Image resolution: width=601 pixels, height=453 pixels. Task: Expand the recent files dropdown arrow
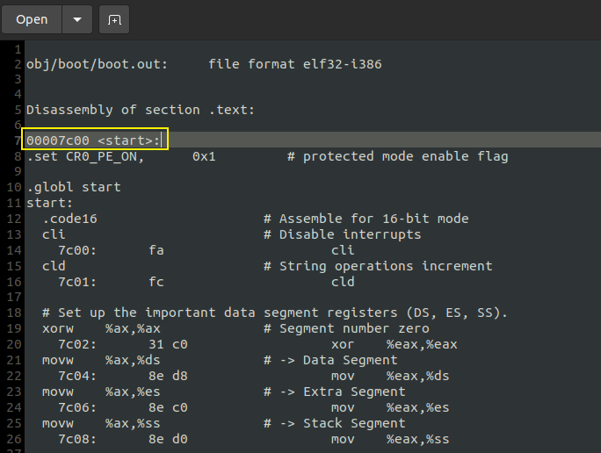[x=77, y=19]
